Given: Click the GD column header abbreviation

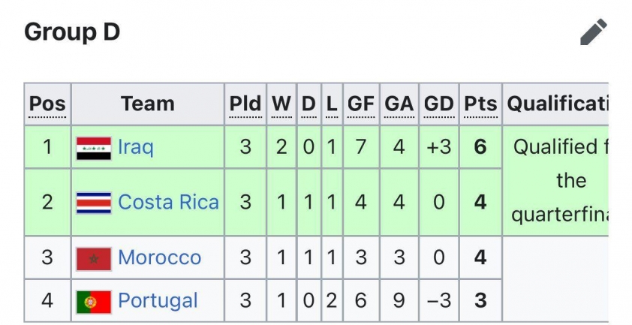Looking at the screenshot, I should pyautogui.click(x=438, y=104).
